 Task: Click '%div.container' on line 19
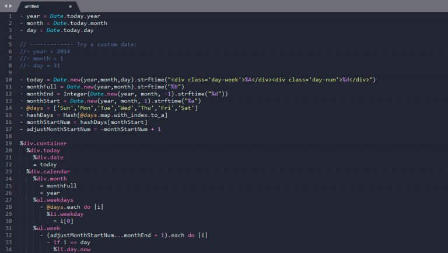click(43, 143)
